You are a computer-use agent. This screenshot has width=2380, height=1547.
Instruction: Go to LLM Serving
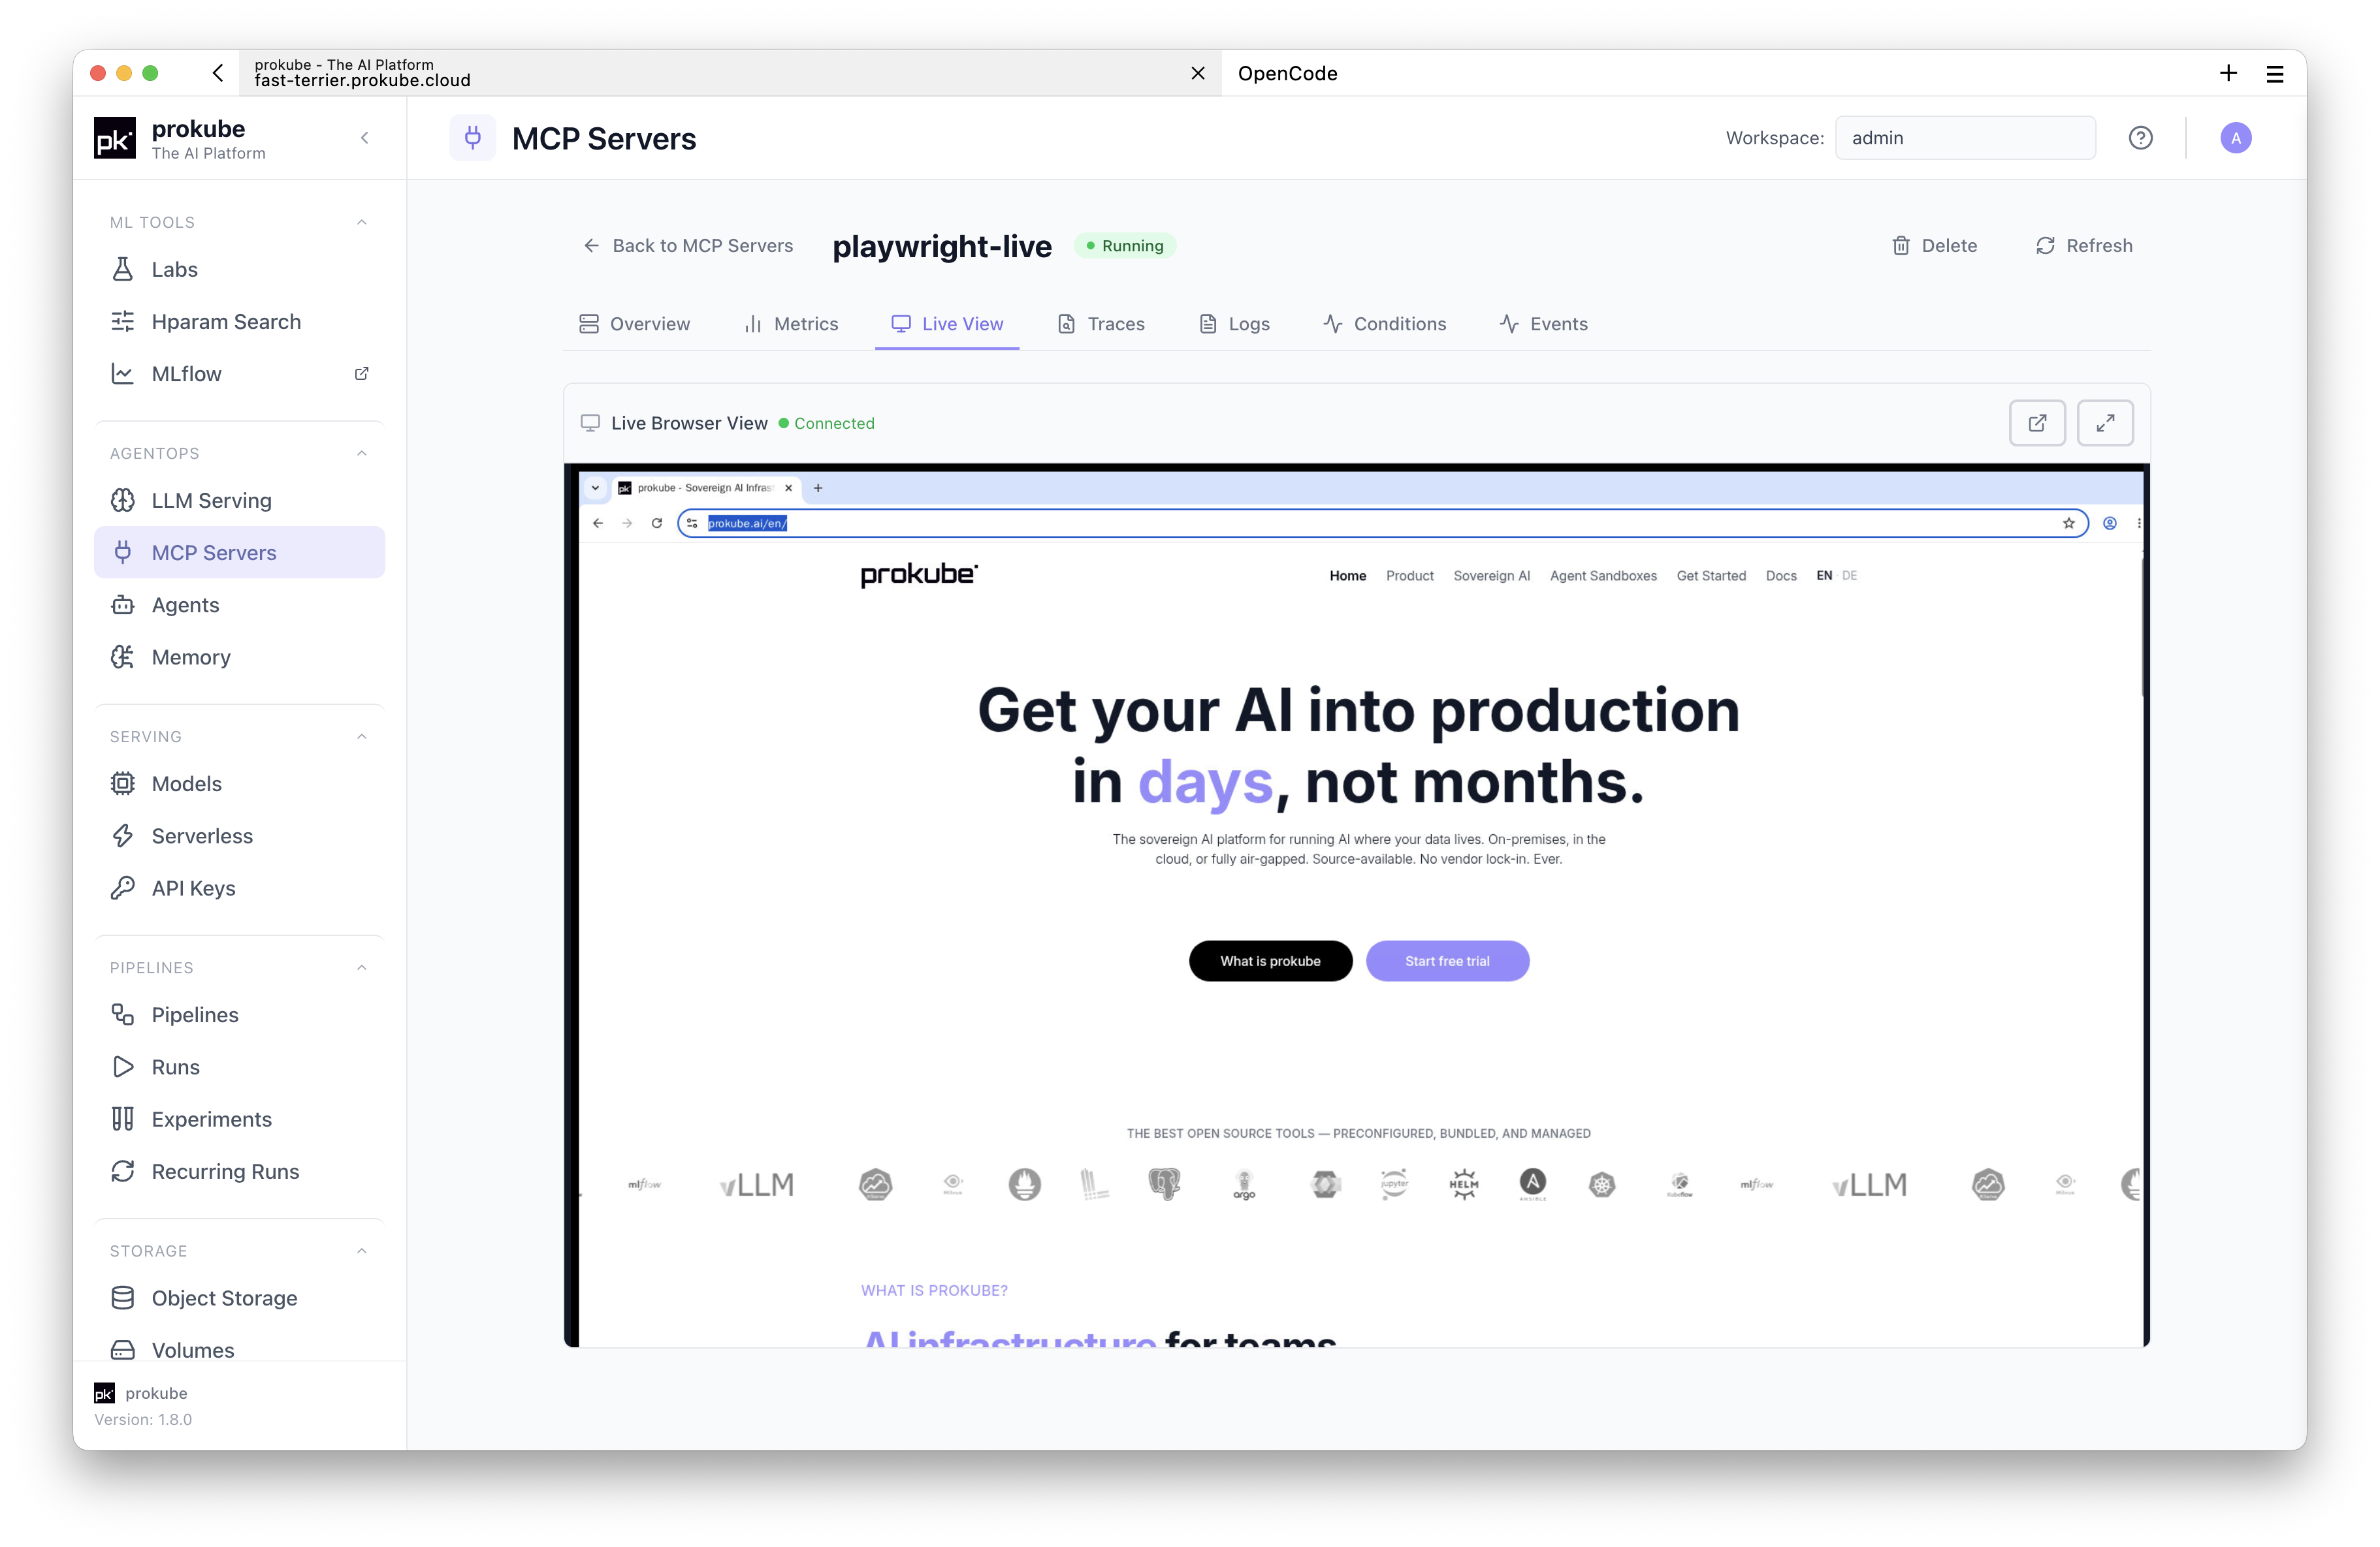[239, 500]
